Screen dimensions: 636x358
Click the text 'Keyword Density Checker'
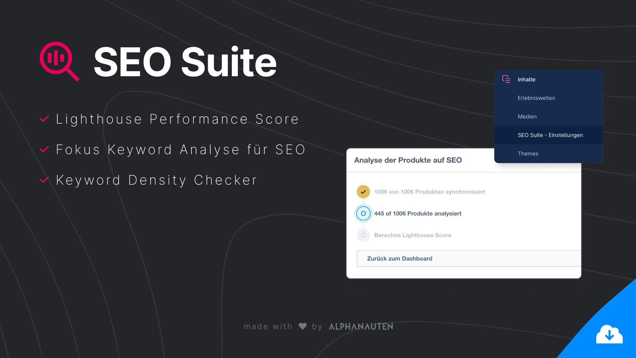[157, 180]
